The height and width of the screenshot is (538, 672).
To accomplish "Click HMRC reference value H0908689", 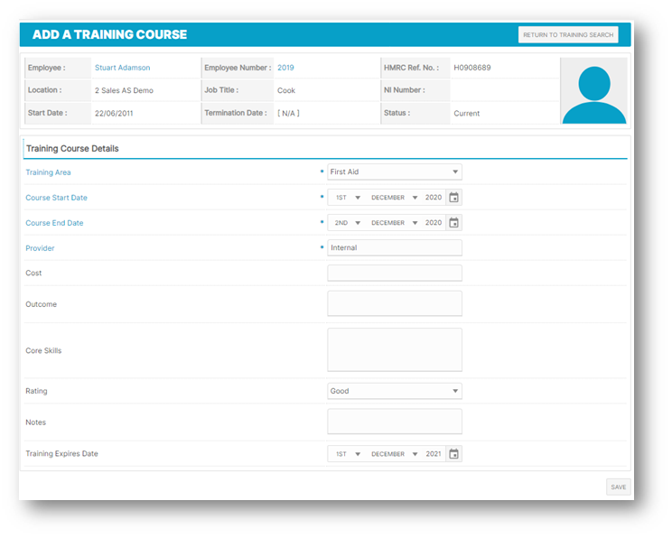I will [471, 68].
